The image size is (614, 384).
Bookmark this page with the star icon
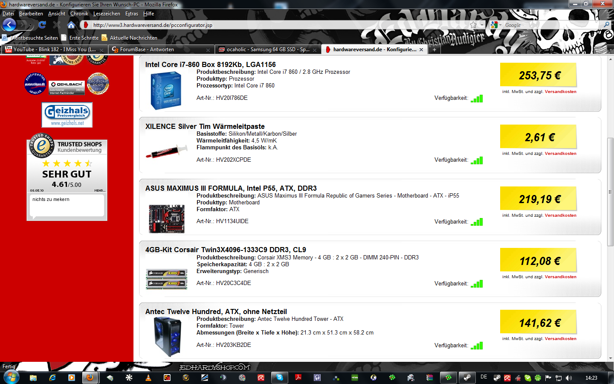(473, 25)
